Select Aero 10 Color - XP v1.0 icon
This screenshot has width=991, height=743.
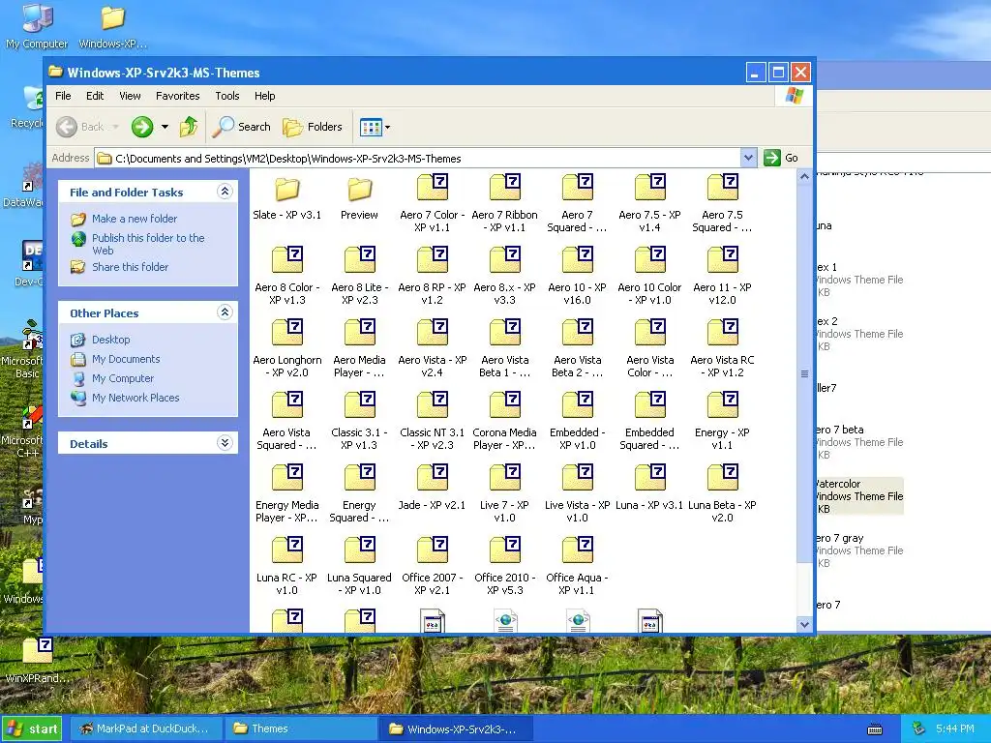(x=650, y=259)
